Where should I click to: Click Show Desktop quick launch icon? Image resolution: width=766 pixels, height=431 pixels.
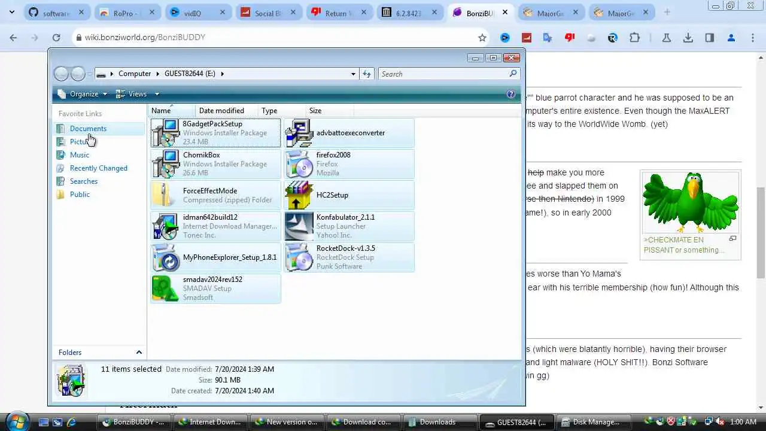[43, 422]
